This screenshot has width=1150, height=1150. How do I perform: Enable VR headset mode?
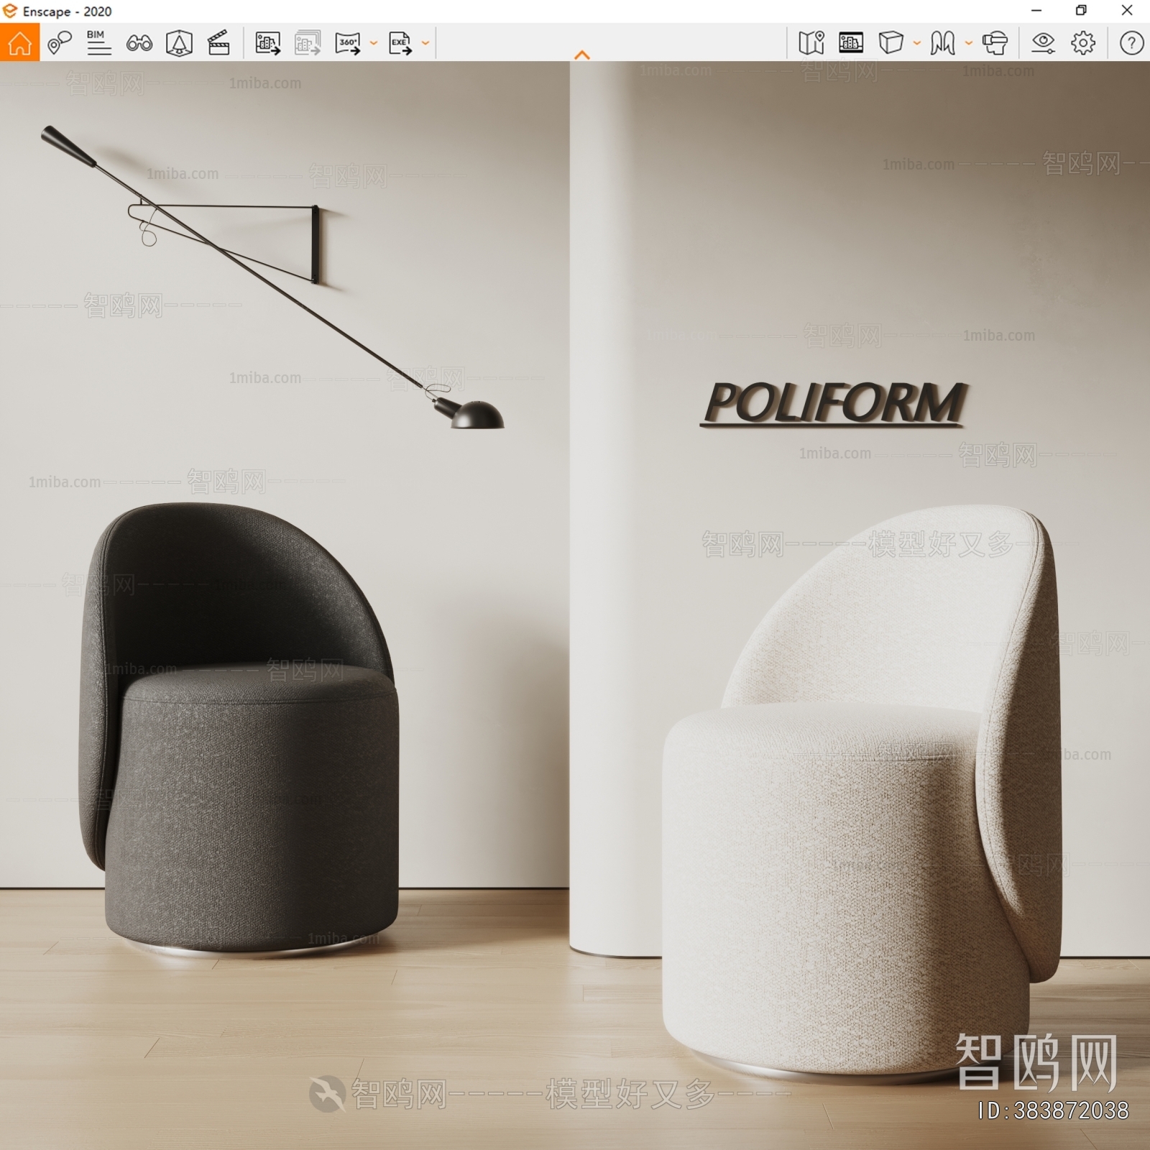pyautogui.click(x=995, y=45)
